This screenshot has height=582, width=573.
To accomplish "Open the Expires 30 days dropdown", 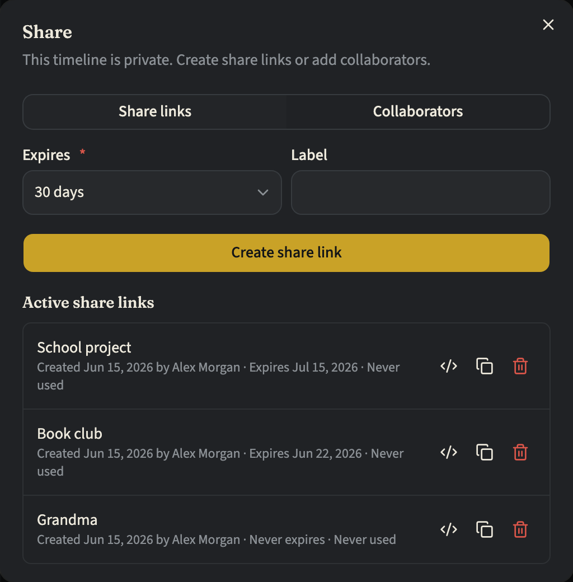I will (x=152, y=193).
